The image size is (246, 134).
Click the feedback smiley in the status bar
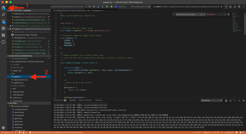[237, 132]
